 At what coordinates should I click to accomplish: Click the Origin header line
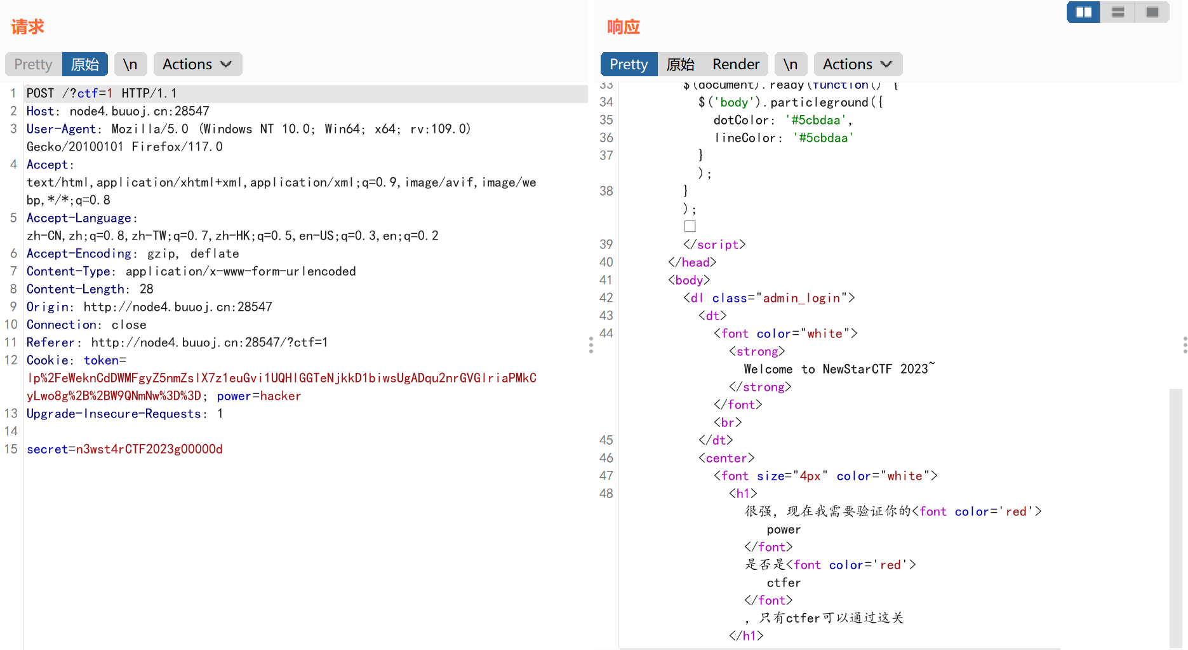point(149,307)
